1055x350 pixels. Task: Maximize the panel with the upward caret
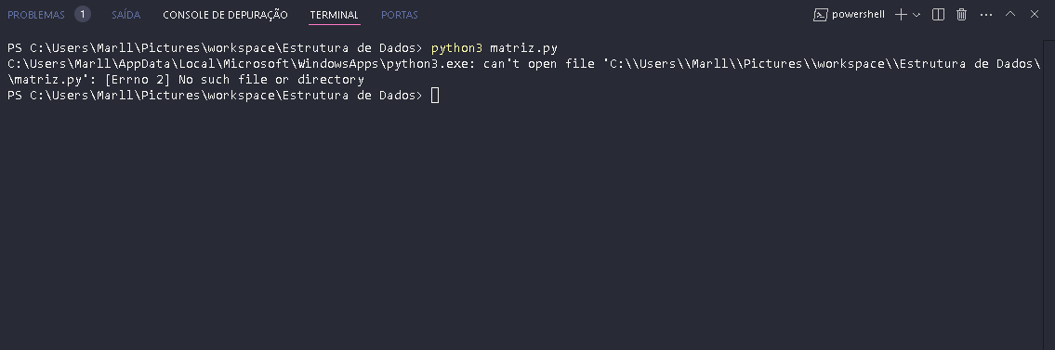[1010, 13]
